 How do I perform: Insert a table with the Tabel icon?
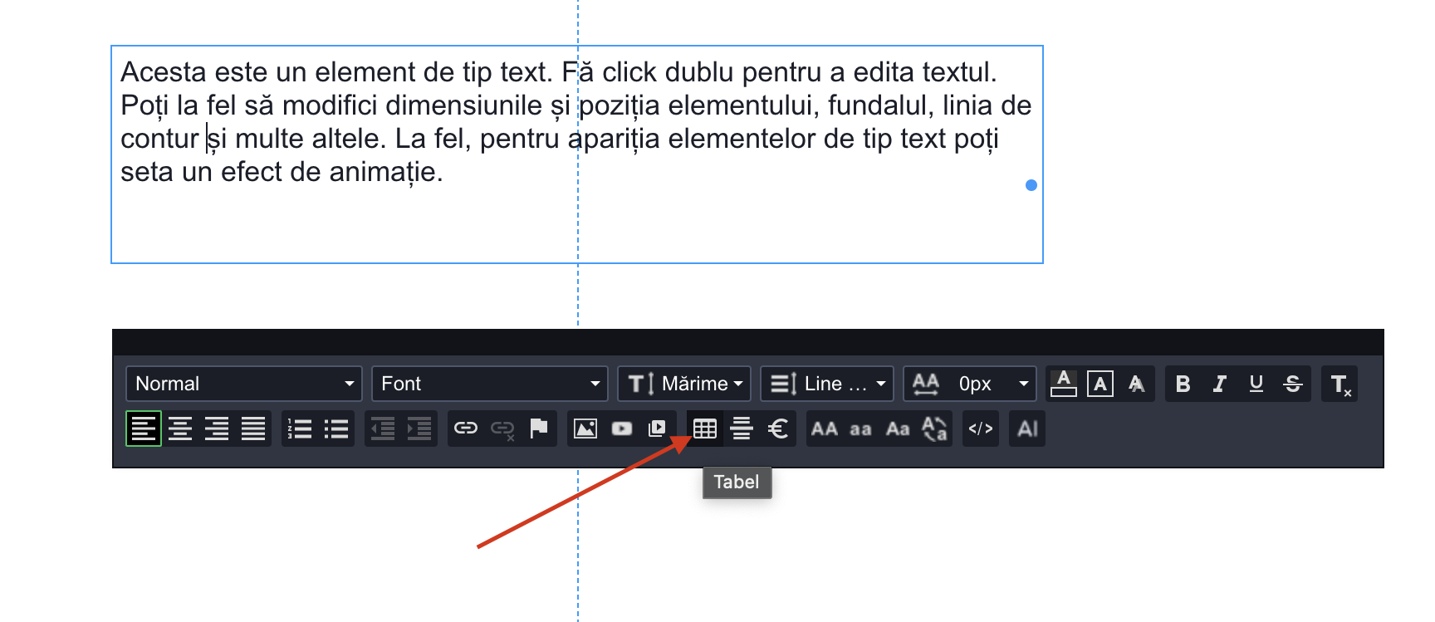(704, 429)
